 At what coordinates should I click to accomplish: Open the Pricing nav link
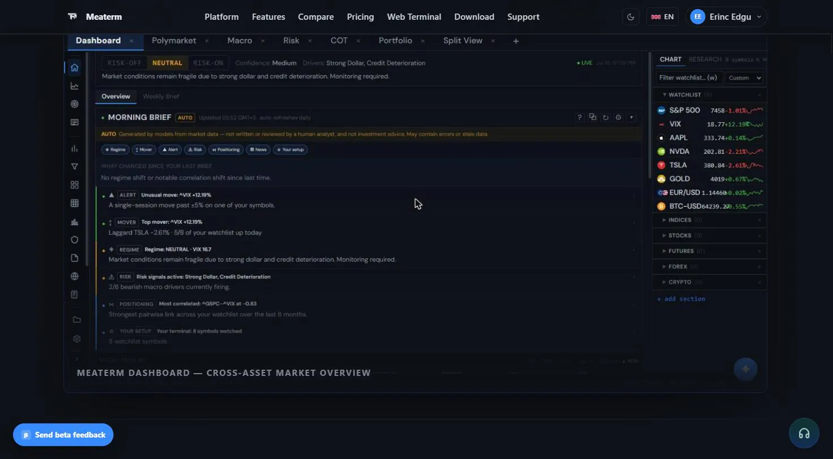coord(360,17)
